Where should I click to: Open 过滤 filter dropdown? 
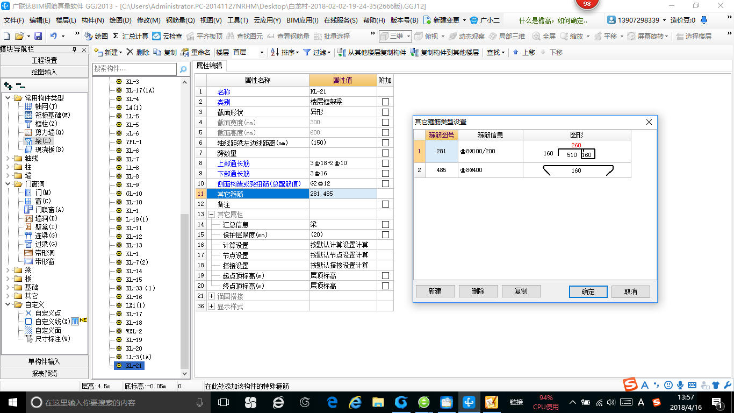click(x=317, y=52)
